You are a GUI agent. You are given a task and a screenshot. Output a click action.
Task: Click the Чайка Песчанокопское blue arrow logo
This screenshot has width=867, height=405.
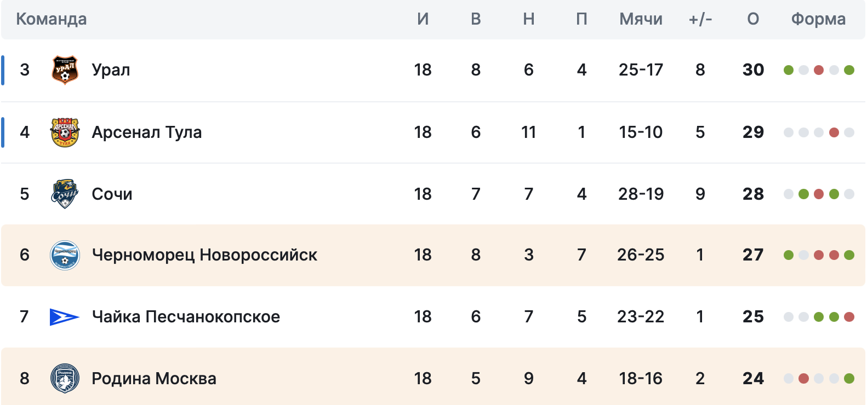click(65, 317)
